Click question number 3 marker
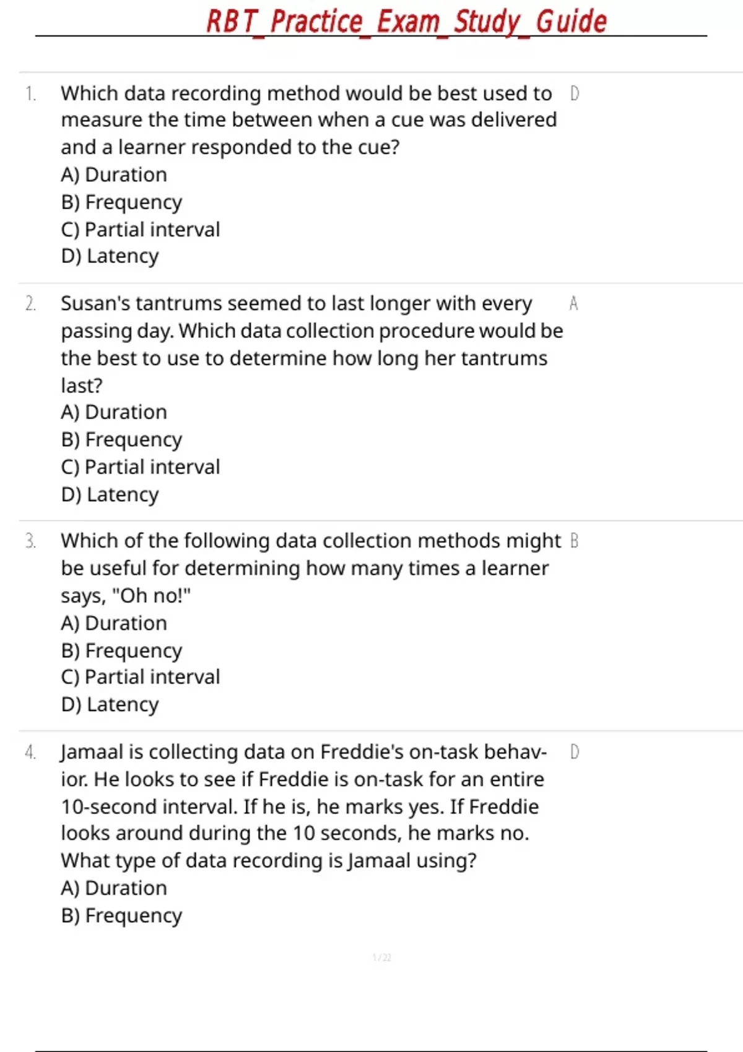Viewport: 743px width, 1052px height. click(30, 541)
